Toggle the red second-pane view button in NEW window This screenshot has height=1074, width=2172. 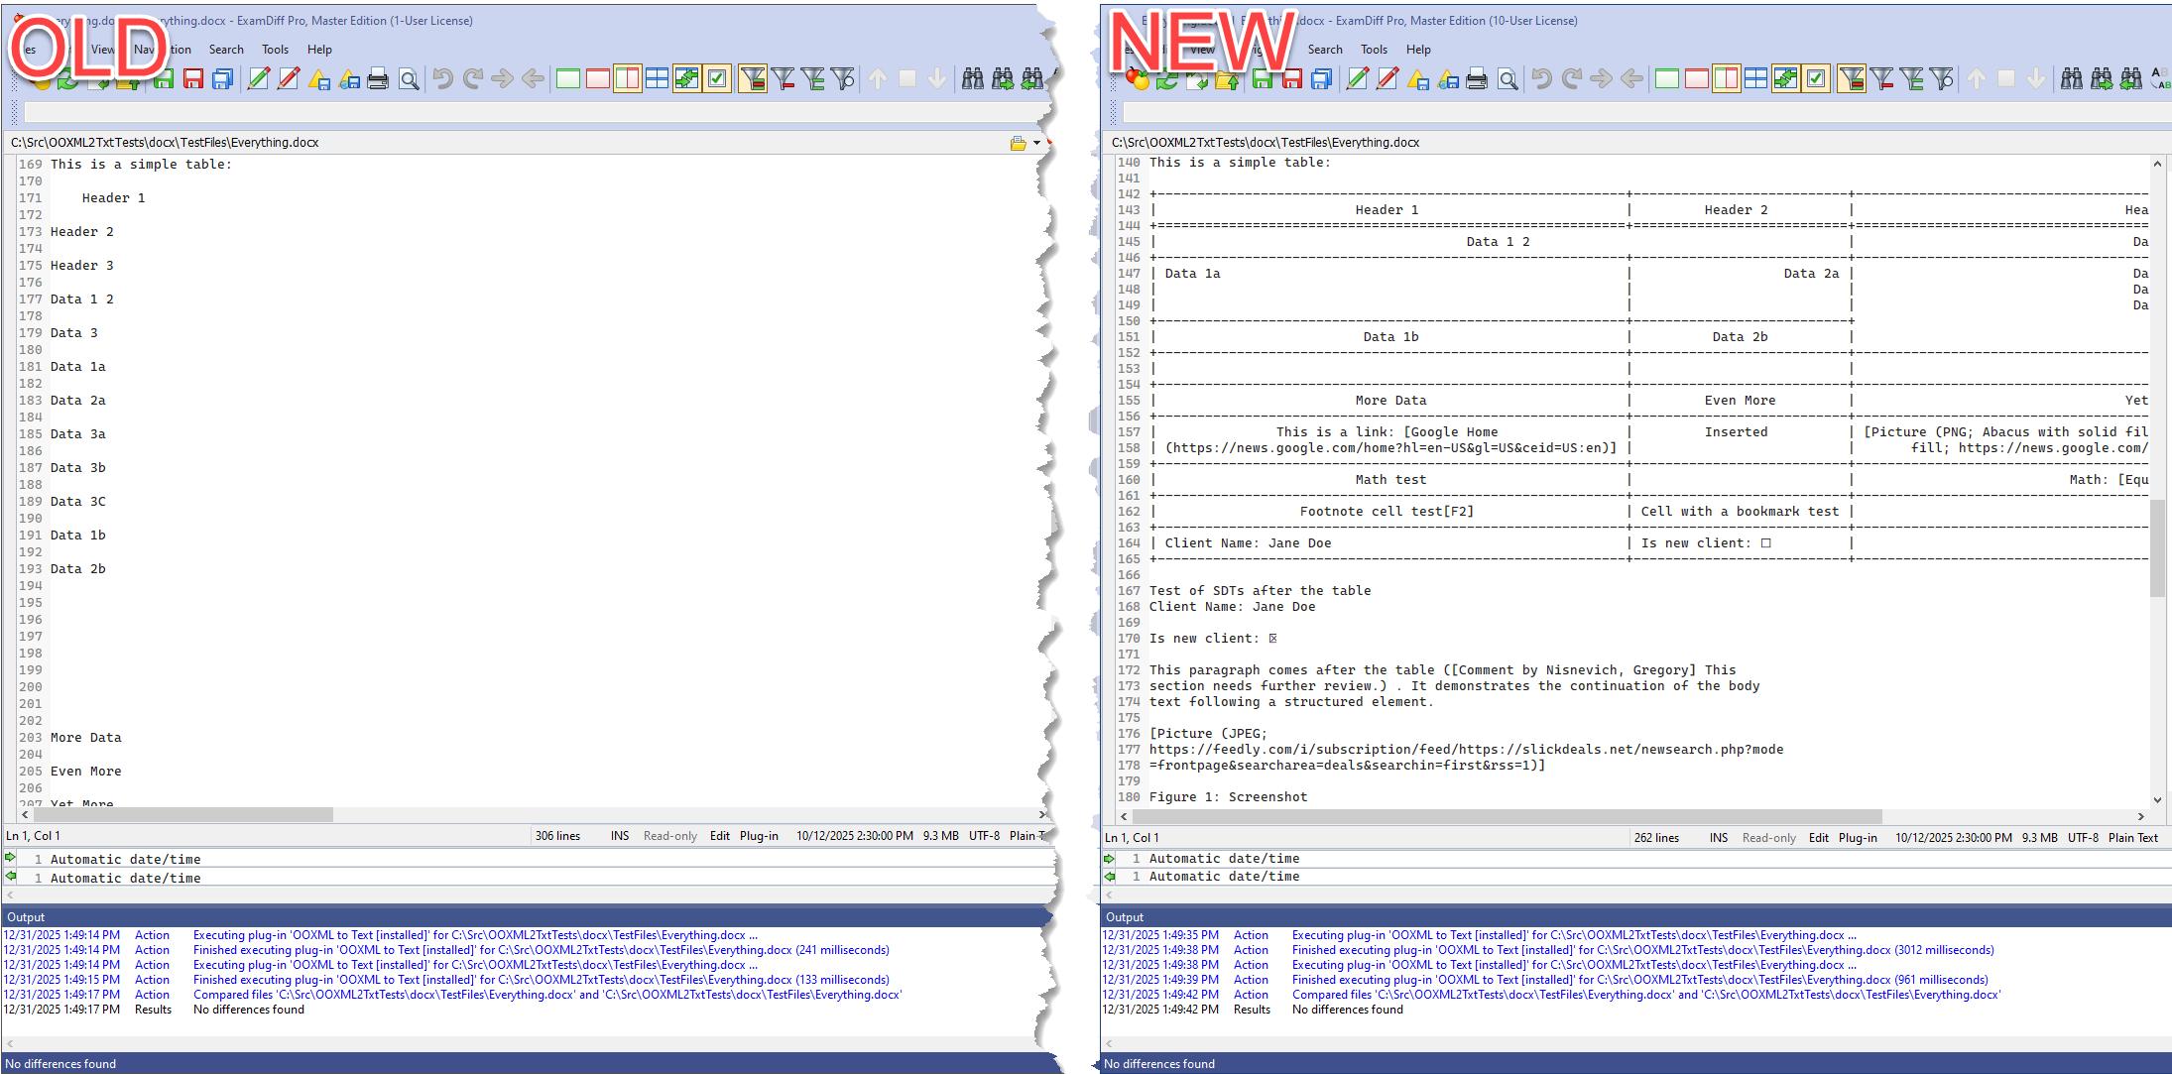(1697, 79)
